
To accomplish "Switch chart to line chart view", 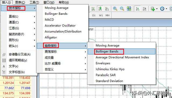I will coord(107,9).
